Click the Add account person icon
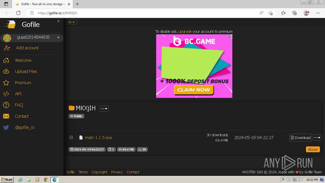This screenshot has height=183, width=325. (7, 48)
